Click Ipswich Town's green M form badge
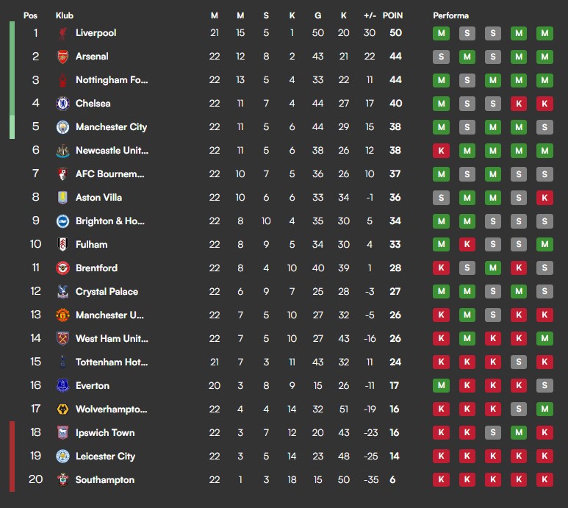The width and height of the screenshot is (568, 508). pyautogui.click(x=519, y=432)
